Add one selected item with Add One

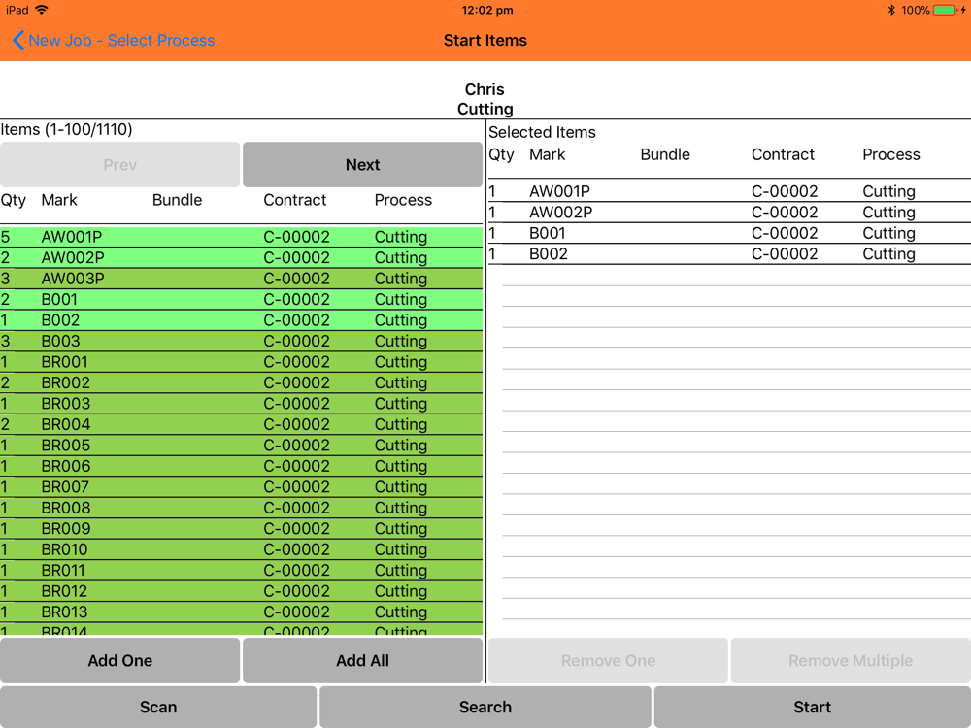coord(119,660)
